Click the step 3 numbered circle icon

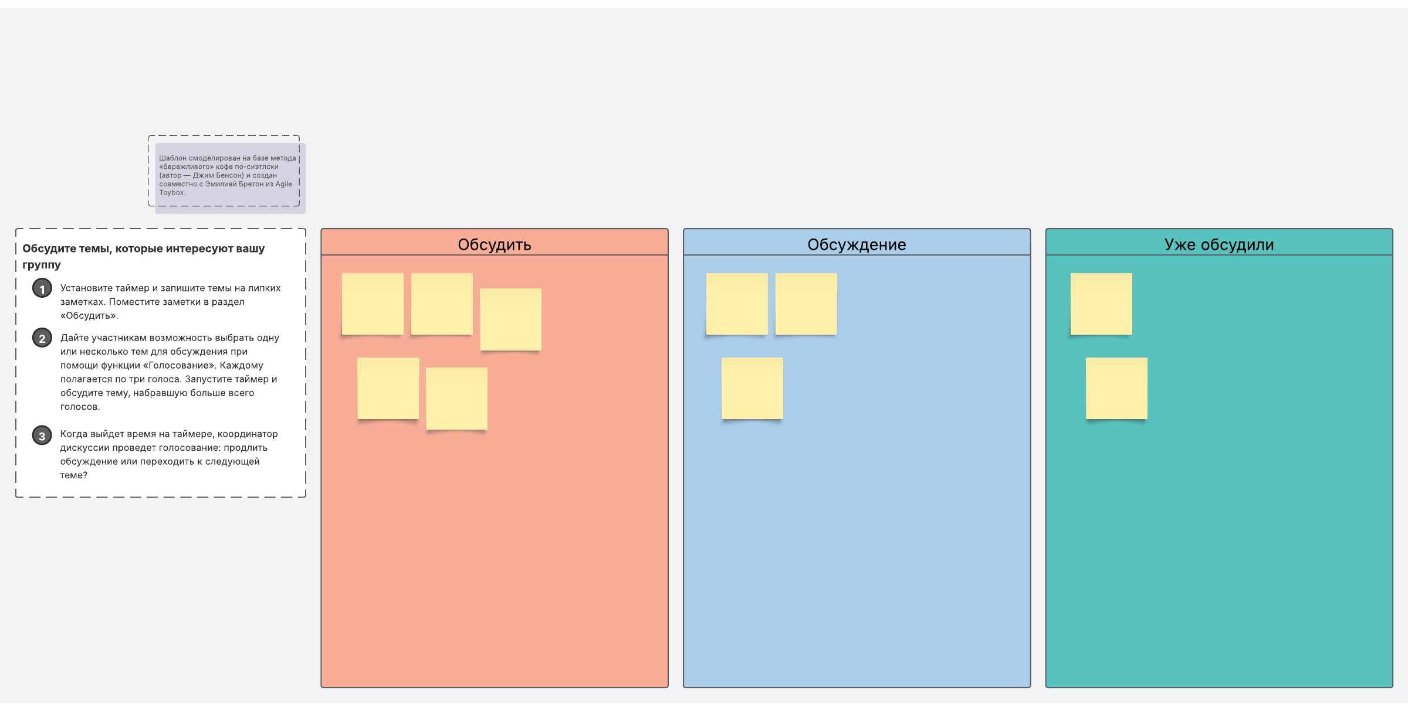[42, 436]
